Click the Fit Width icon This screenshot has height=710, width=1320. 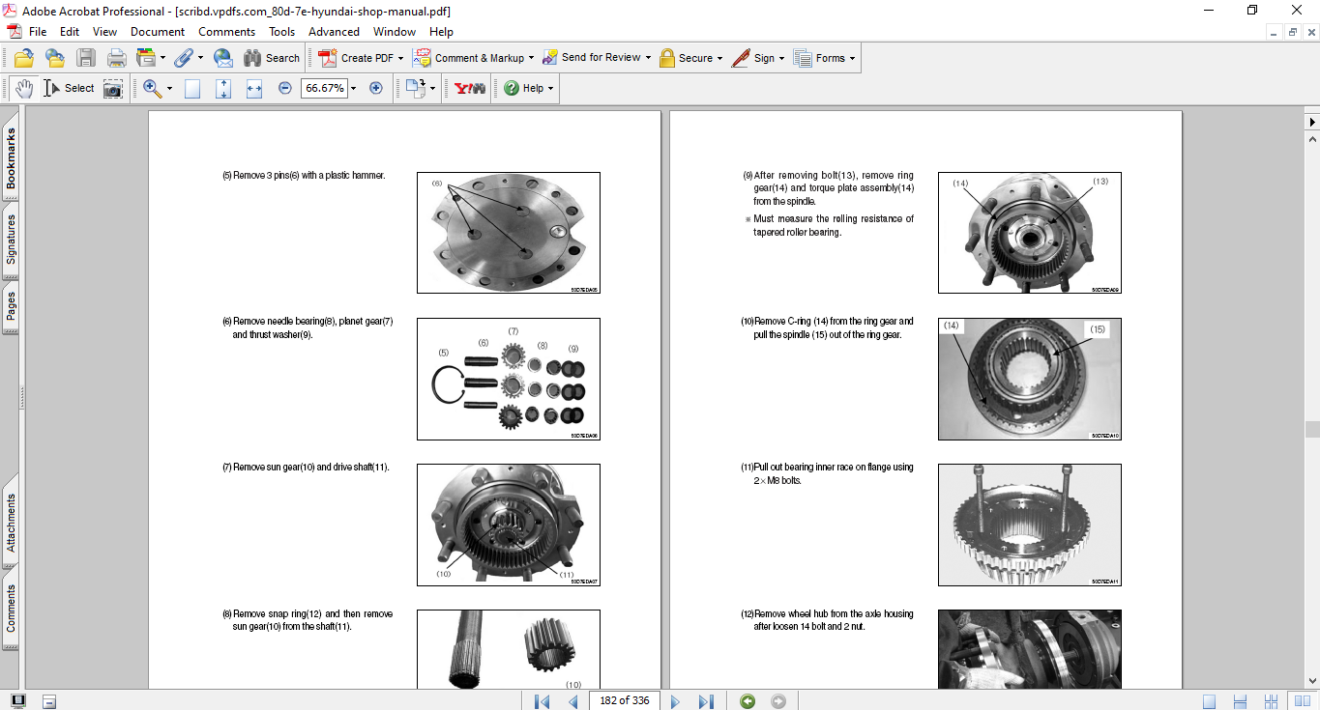pyautogui.click(x=254, y=88)
